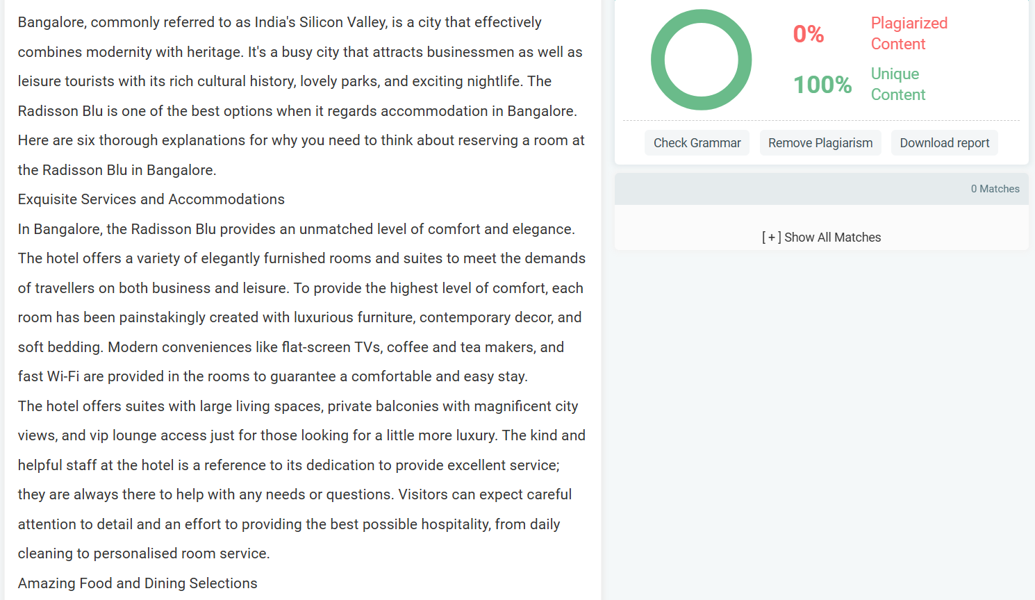
Task: Select the Unique Content label
Action: [898, 84]
